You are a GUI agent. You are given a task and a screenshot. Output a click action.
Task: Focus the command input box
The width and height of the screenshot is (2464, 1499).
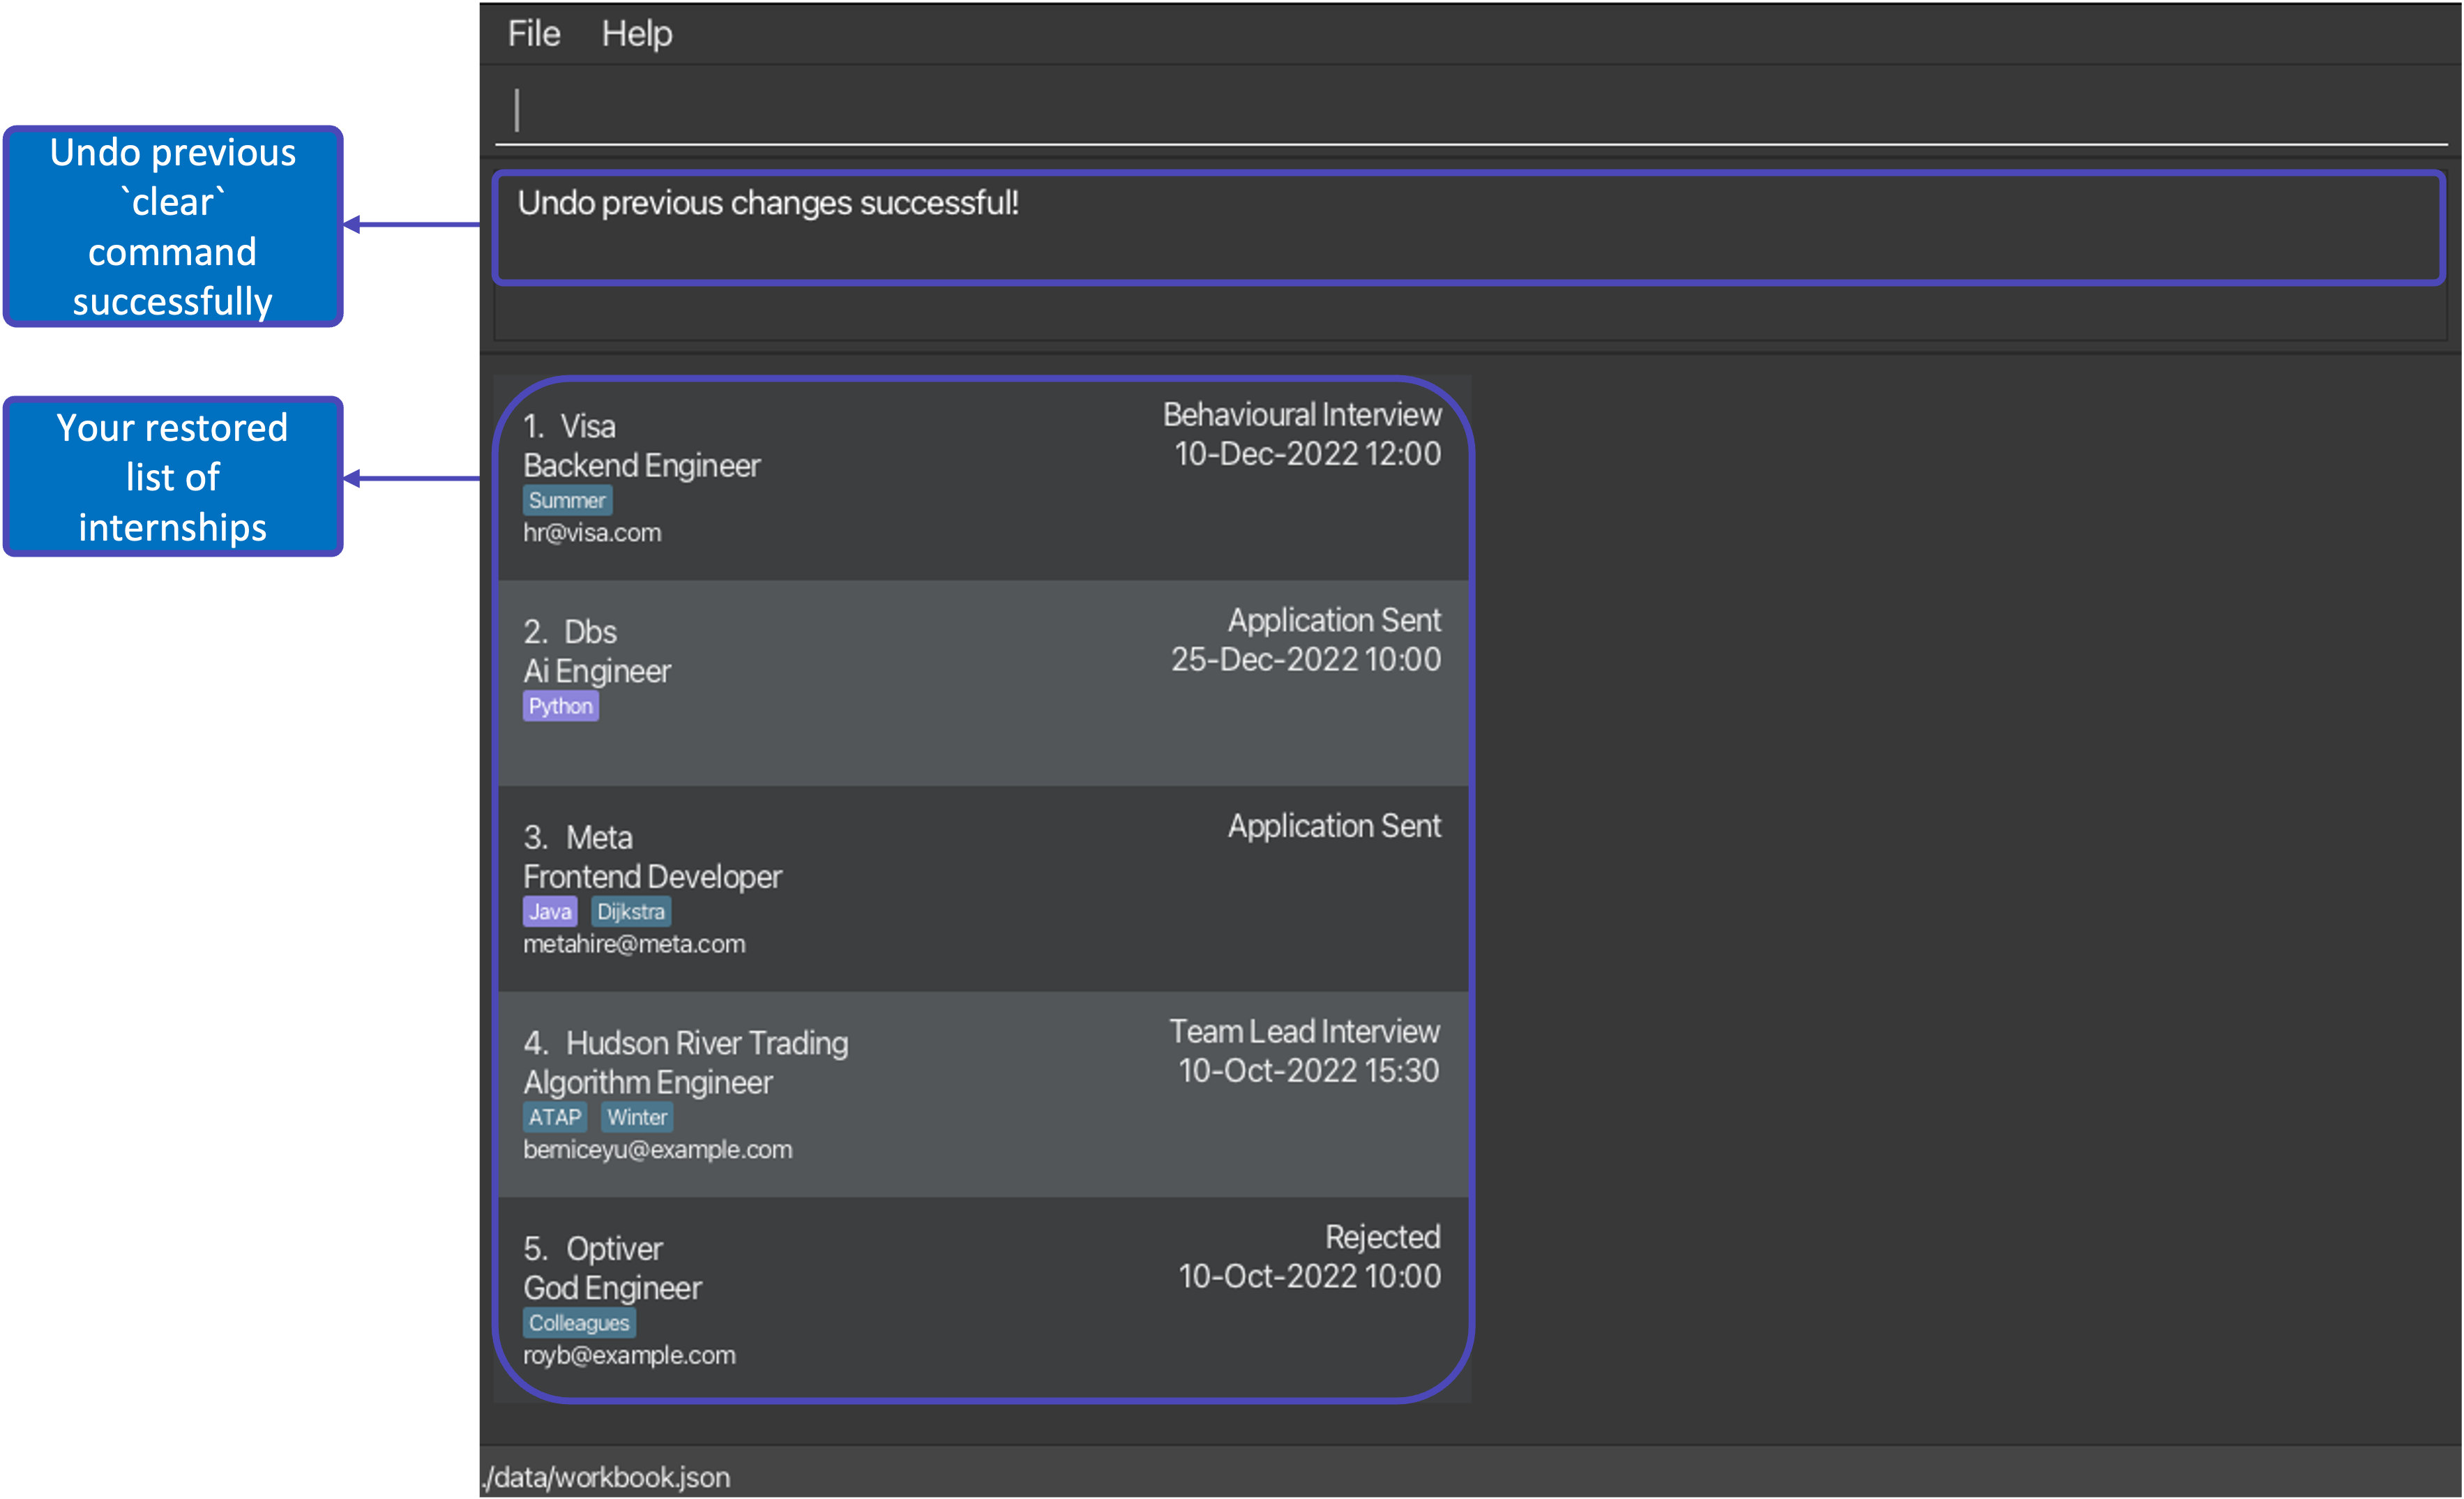pyautogui.click(x=1470, y=110)
